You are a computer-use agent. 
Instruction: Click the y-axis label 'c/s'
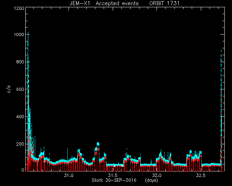[9, 89]
